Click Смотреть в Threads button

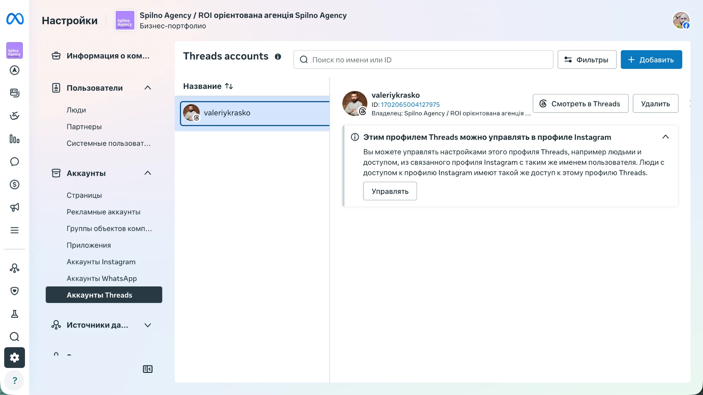(x=580, y=104)
